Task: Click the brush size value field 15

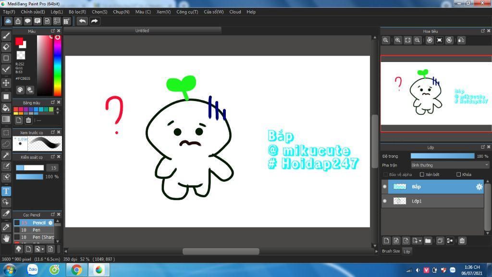Action: [53, 168]
